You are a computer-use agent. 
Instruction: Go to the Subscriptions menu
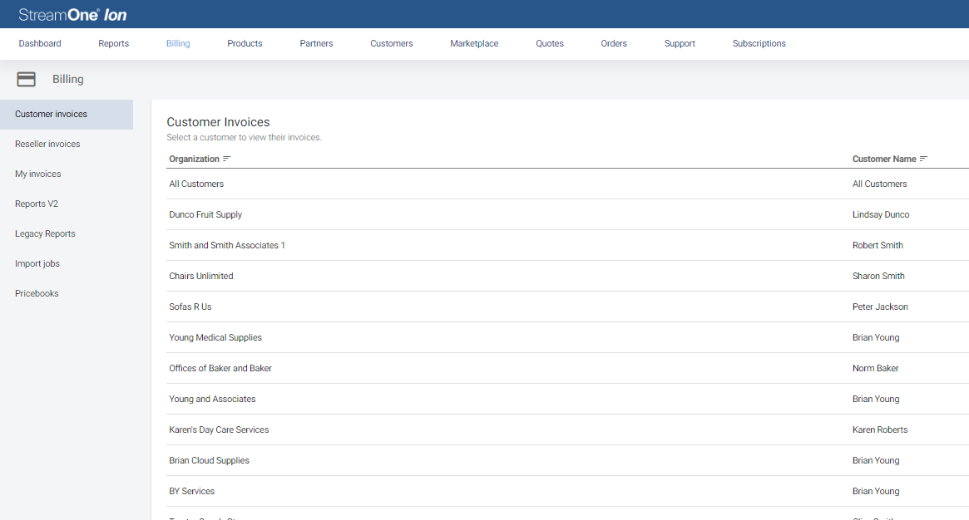(759, 43)
